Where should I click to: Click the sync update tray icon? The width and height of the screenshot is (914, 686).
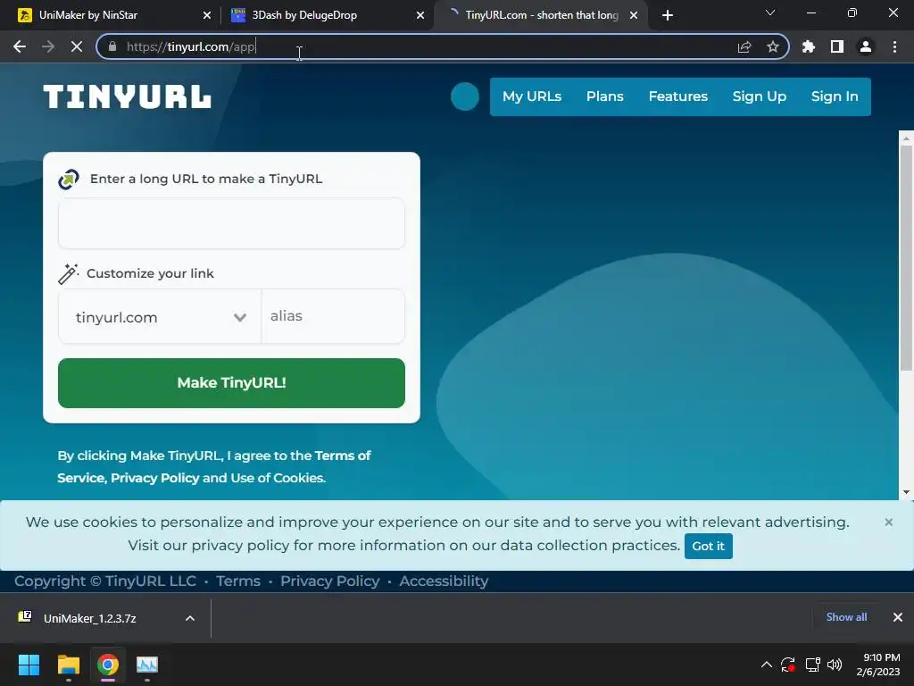tap(788, 665)
